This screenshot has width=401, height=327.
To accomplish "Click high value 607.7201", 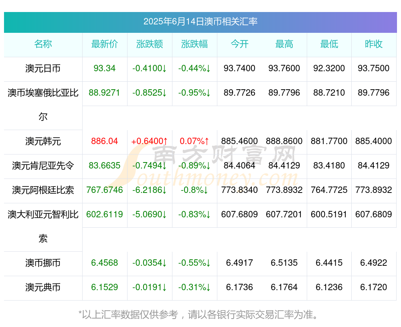I will (x=284, y=214).
